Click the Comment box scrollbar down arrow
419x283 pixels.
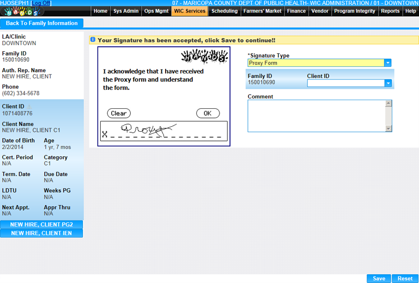tap(388, 129)
